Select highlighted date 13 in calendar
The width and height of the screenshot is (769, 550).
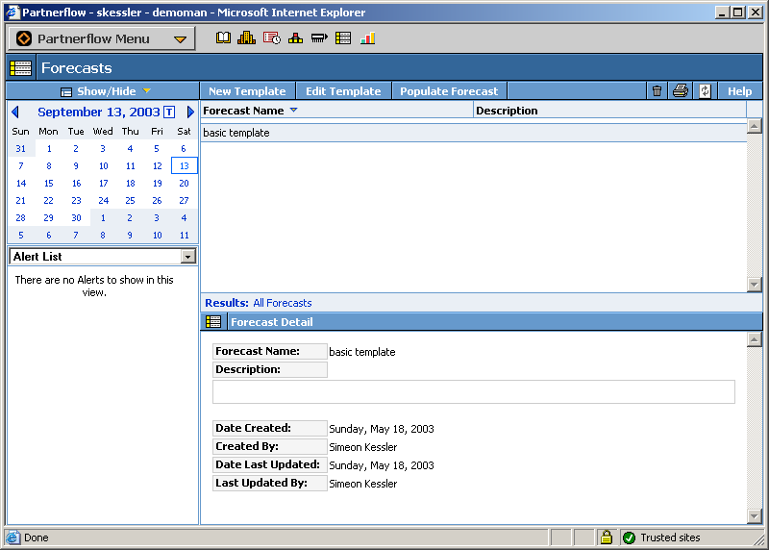[184, 165]
